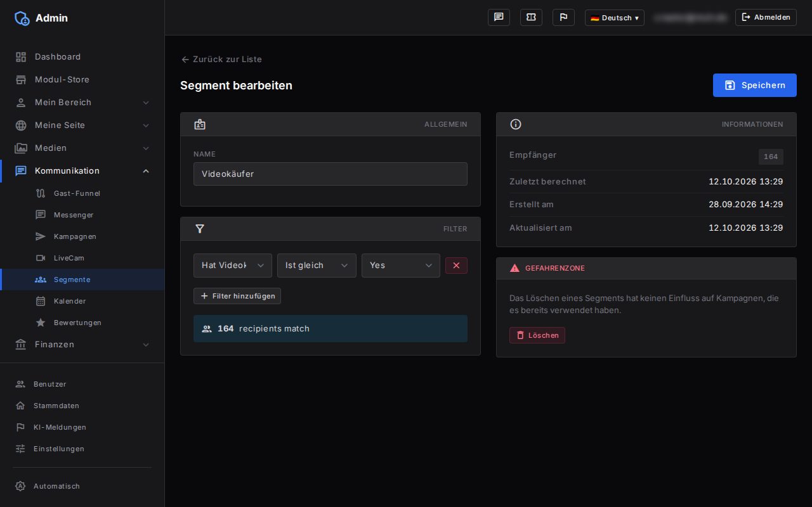Expand the Meine Seite section
This screenshot has height=507, width=812.
tap(82, 125)
